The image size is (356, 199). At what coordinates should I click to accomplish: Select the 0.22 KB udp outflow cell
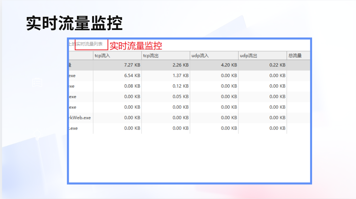coord(277,65)
